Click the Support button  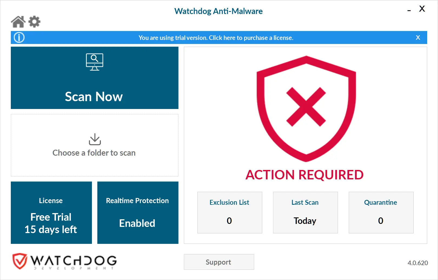(x=219, y=262)
